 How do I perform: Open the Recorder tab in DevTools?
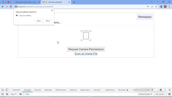tap(123, 90)
